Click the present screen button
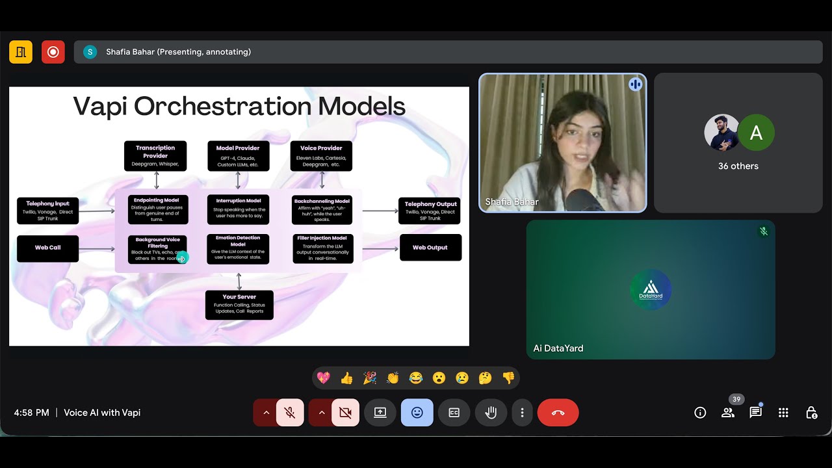 pos(380,413)
